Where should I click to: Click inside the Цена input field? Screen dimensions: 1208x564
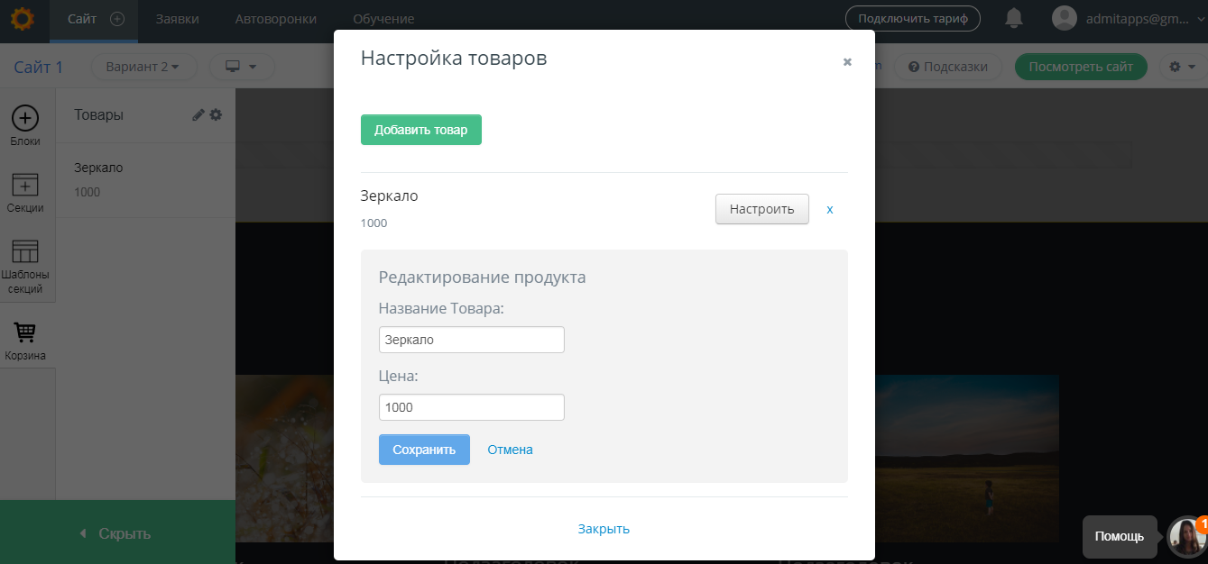[471, 406]
